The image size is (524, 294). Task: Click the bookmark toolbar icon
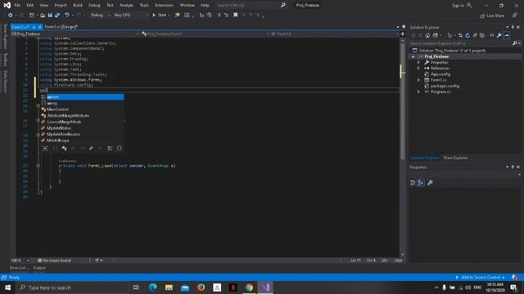236,15
